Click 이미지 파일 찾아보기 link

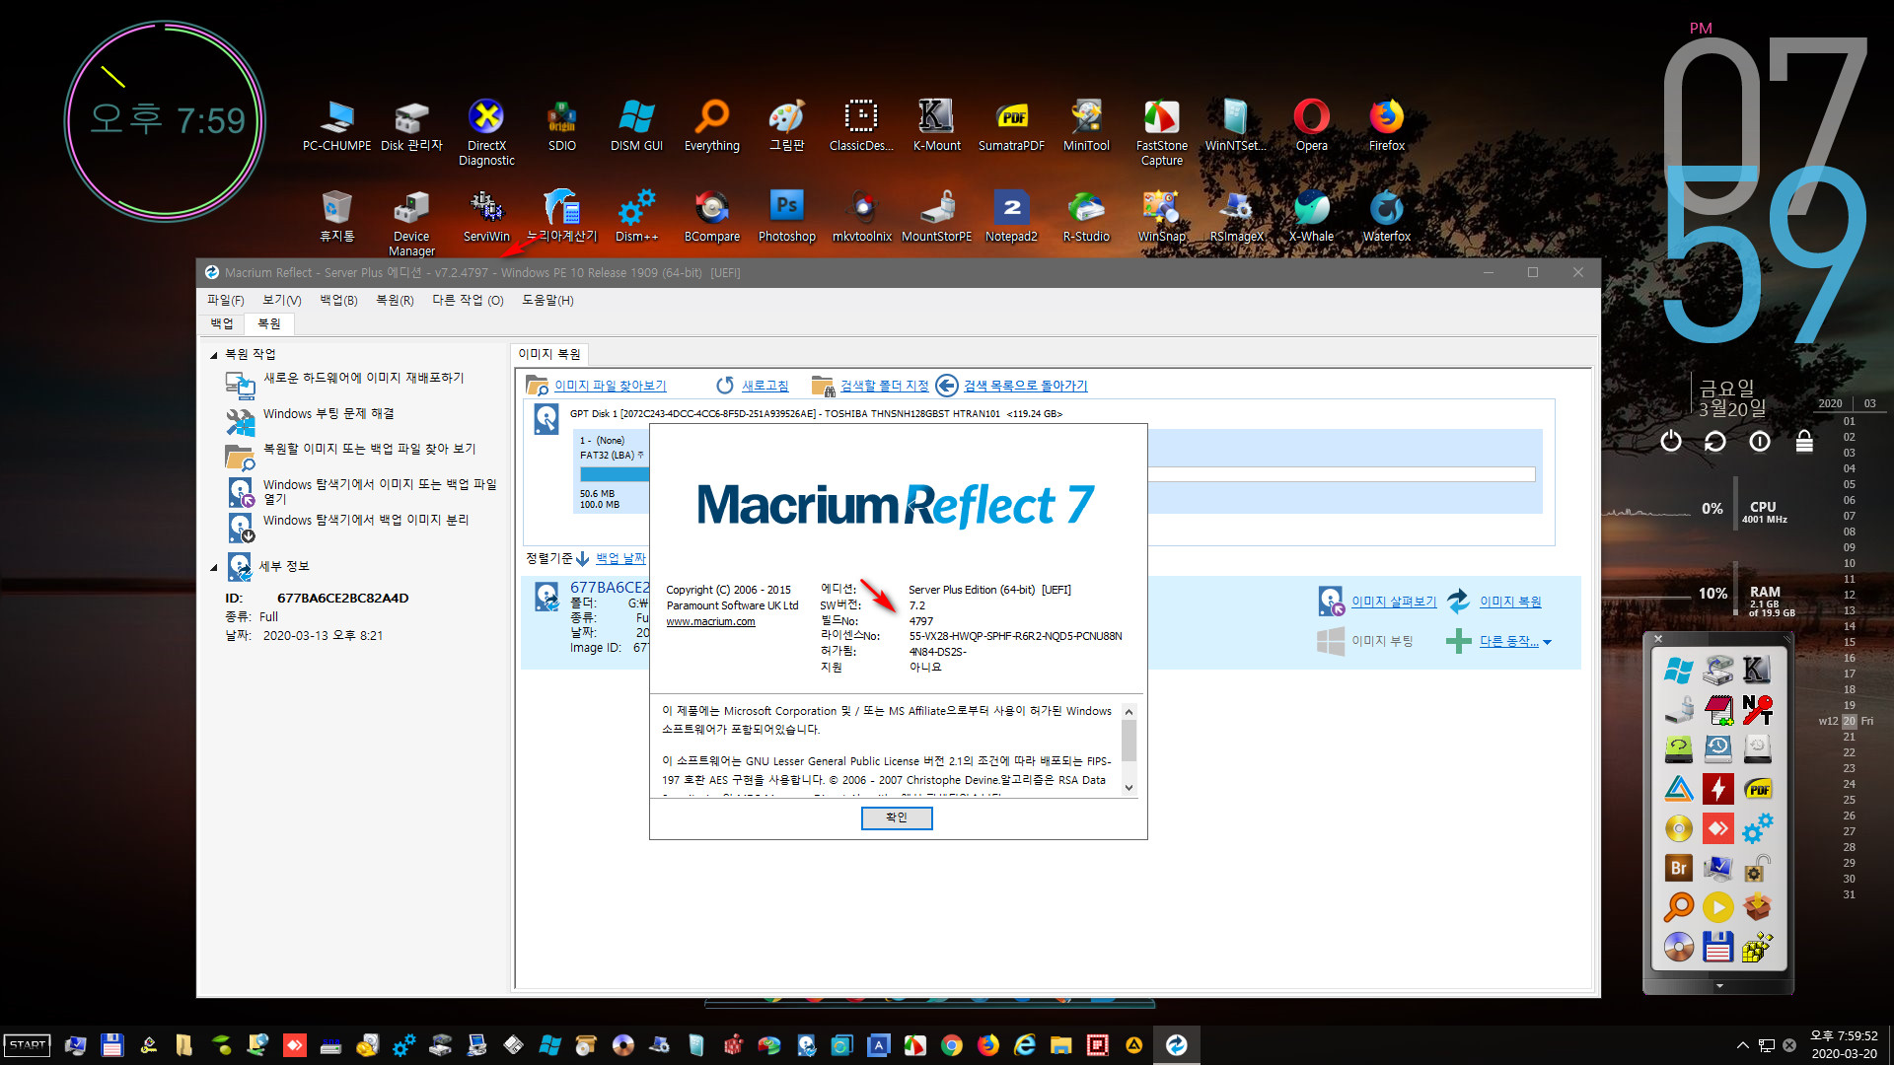(610, 386)
